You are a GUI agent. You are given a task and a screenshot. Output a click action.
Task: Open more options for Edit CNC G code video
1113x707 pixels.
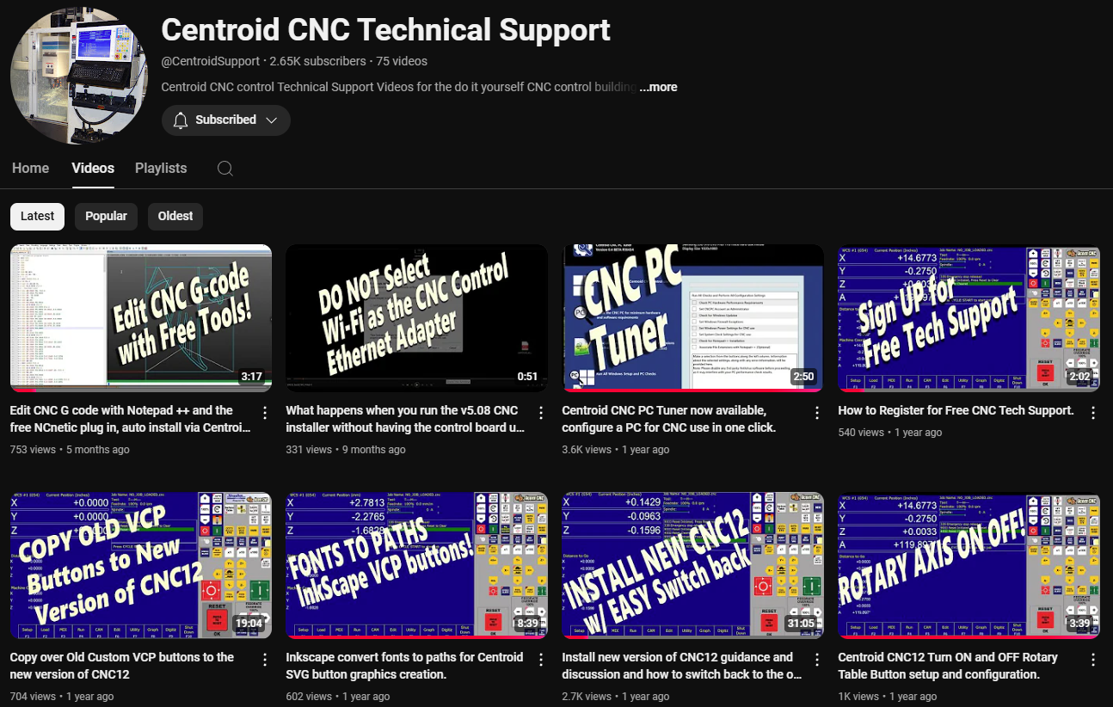[x=265, y=413]
